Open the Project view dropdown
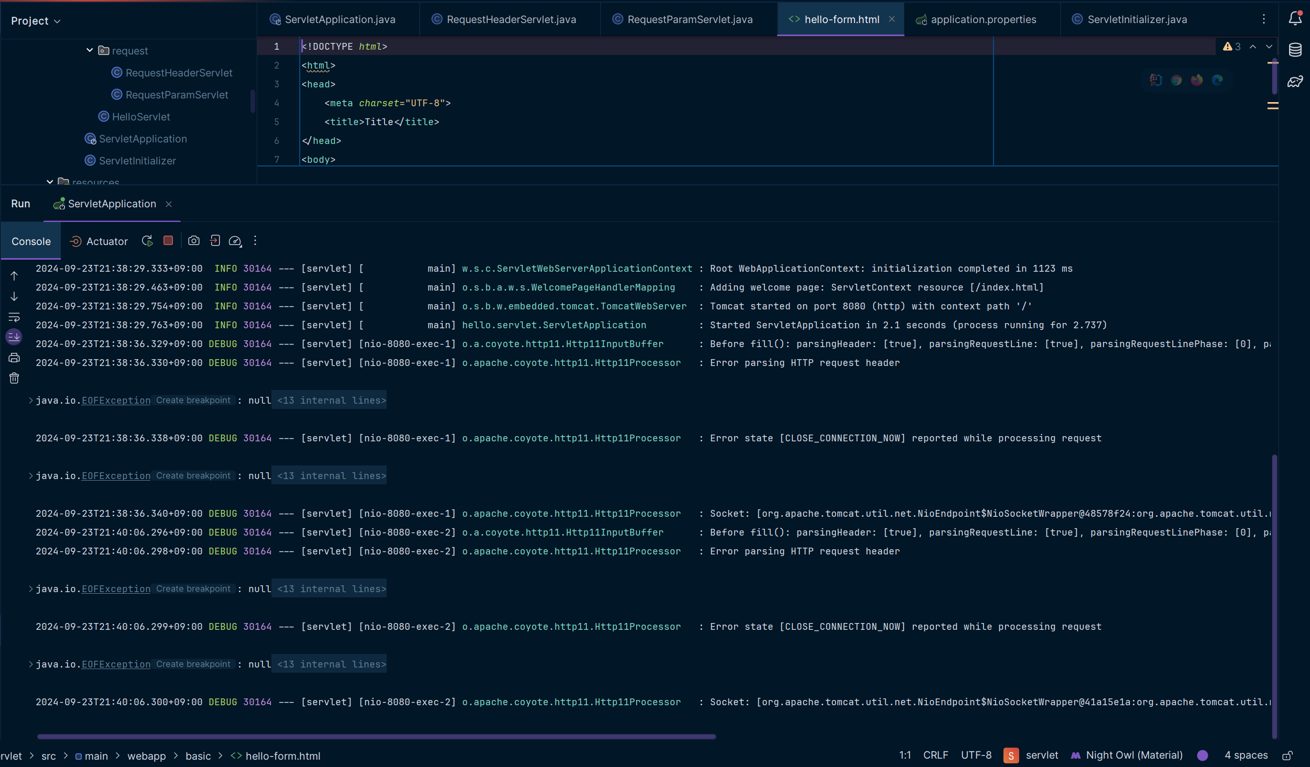Viewport: 1310px width, 767px height. coord(36,21)
